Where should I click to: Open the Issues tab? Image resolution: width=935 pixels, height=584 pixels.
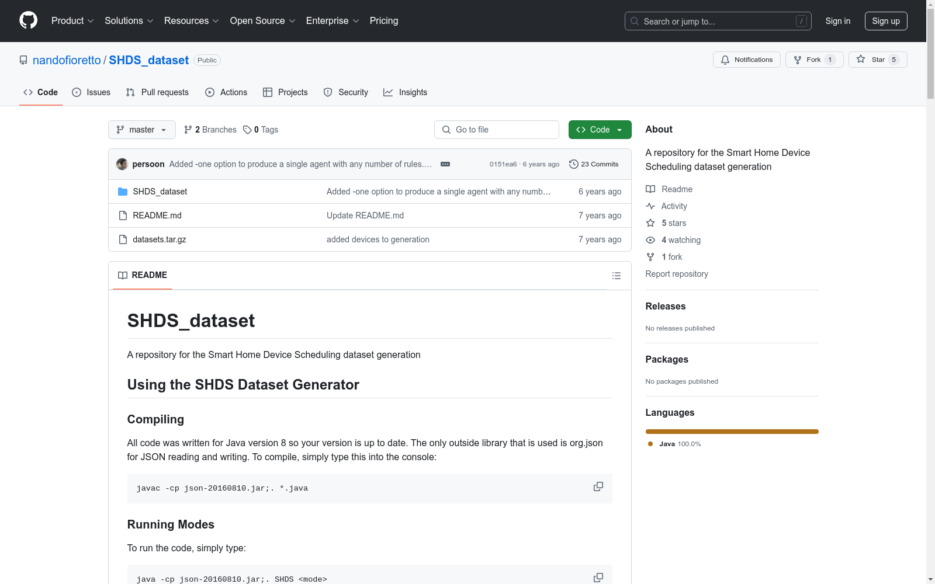91,92
